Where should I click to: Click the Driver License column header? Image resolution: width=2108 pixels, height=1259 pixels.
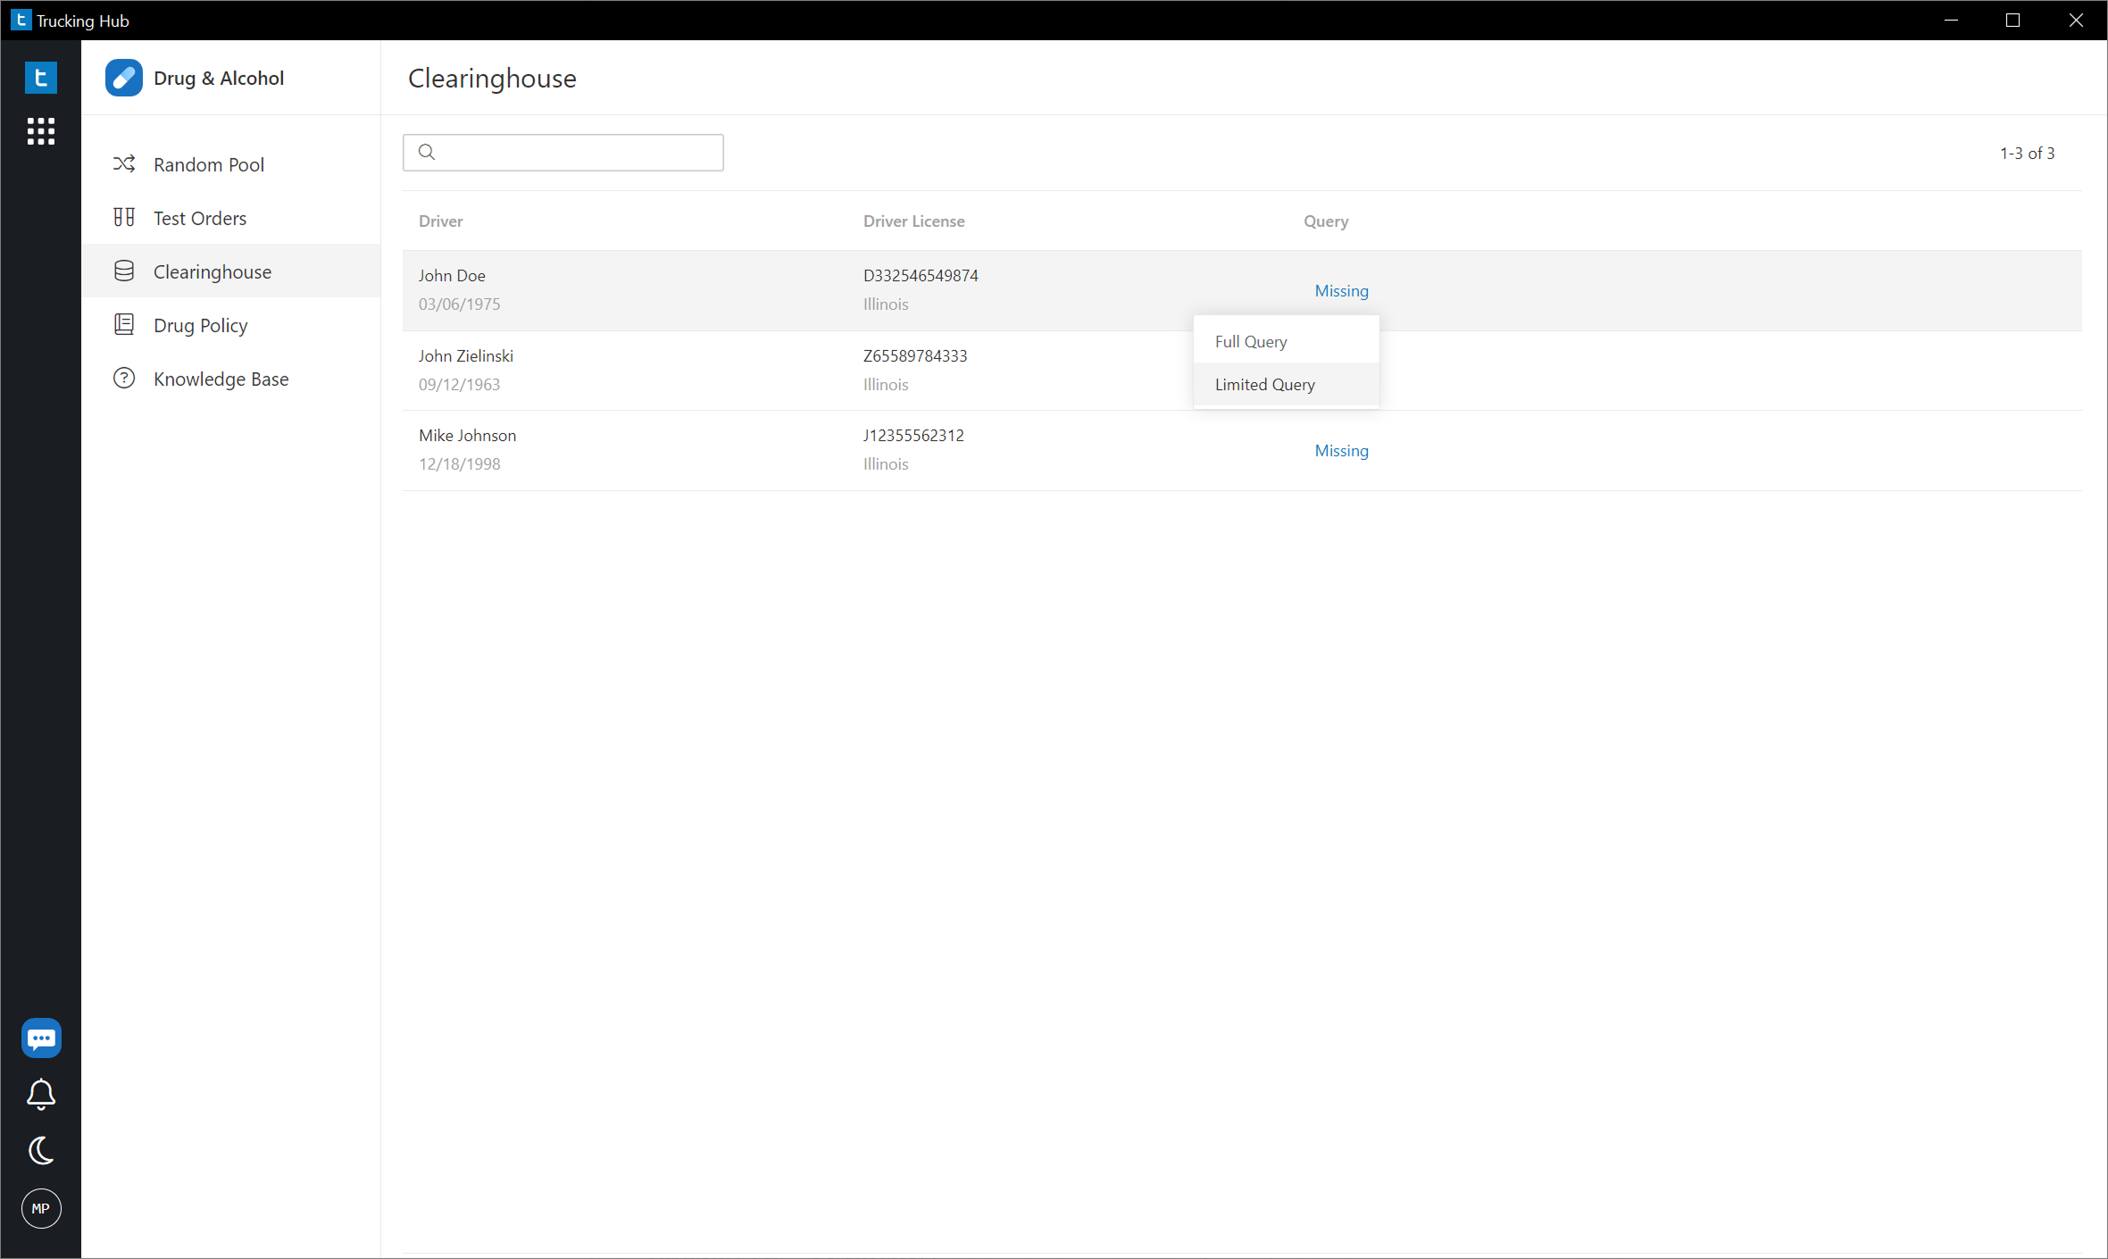913,221
